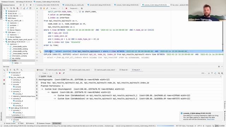Click the intention lightbulb on line 18

tap(40, 52)
